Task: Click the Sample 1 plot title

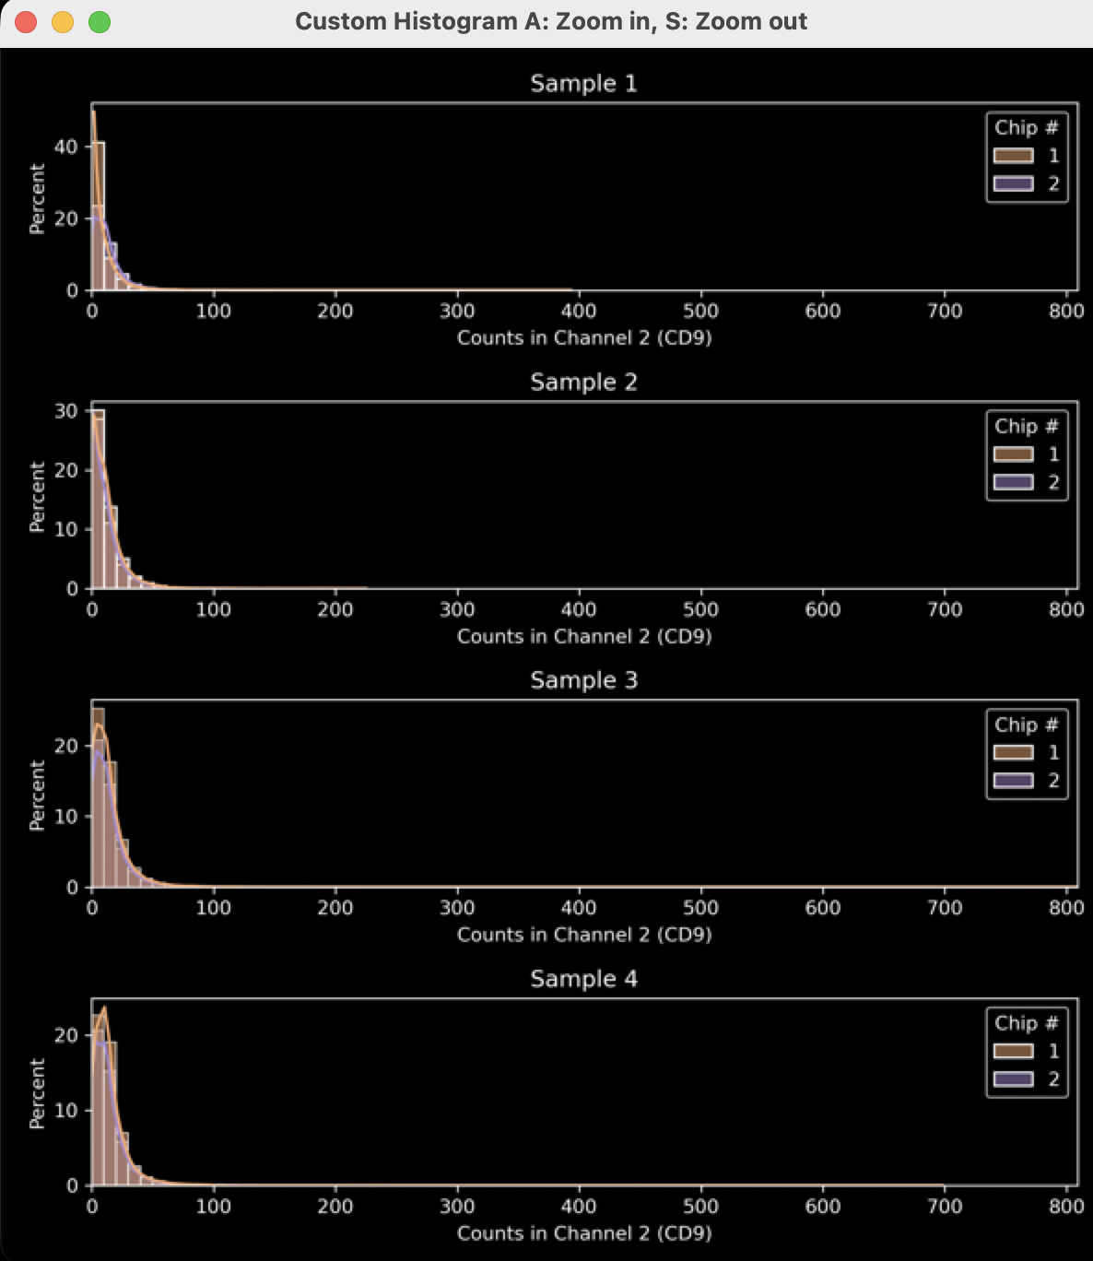Action: coord(583,84)
